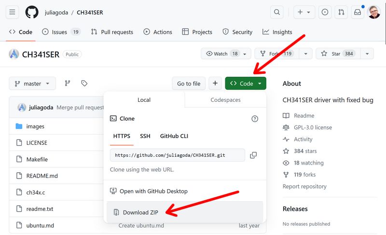Click juliagoda commit author name

click(x=41, y=108)
